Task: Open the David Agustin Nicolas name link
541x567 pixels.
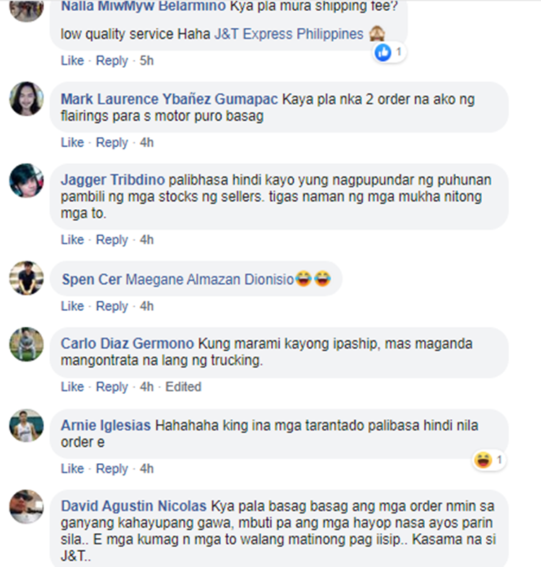Action: [133, 506]
